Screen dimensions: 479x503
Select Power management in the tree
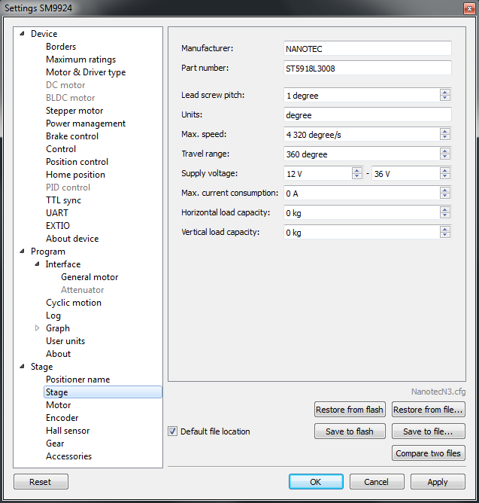click(85, 123)
